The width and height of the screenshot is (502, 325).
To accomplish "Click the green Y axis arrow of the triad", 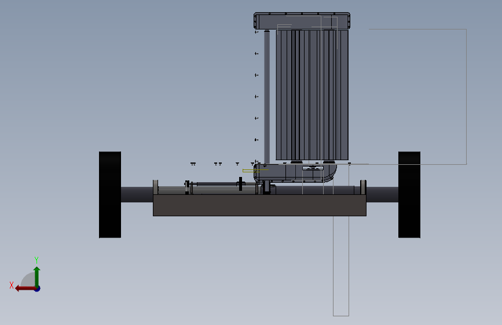I will pos(37,276).
